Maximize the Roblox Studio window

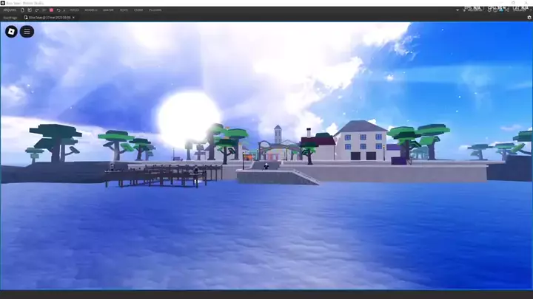click(512, 2)
